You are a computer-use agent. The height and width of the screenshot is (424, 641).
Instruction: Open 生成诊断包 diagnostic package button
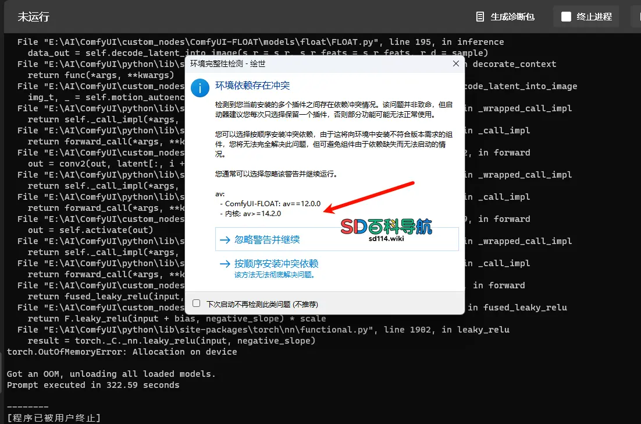tap(505, 17)
